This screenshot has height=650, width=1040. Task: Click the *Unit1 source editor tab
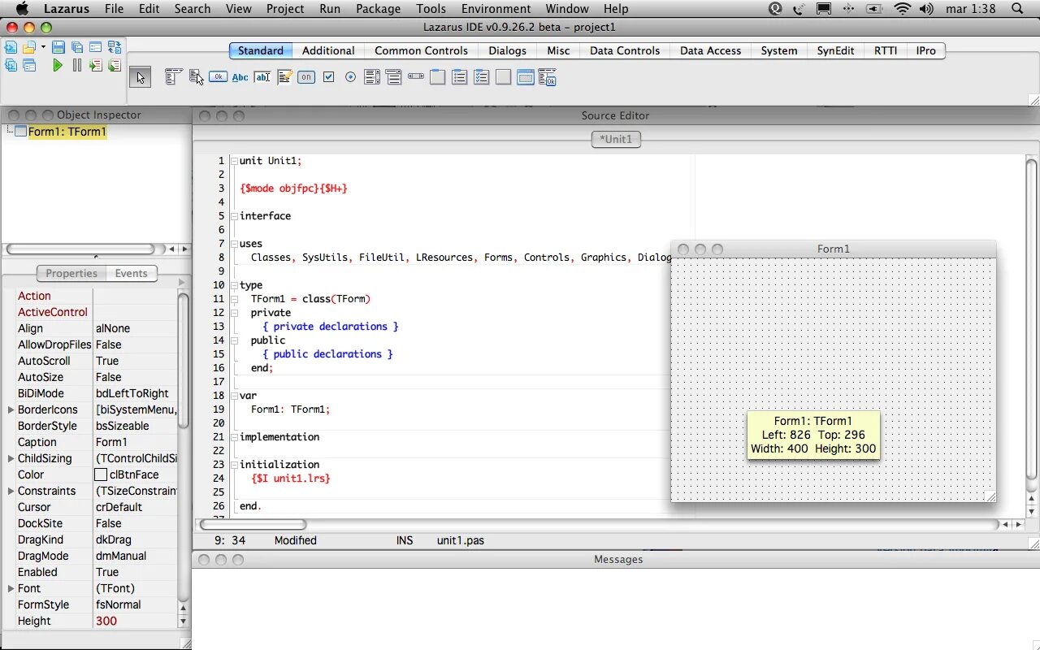617,139
